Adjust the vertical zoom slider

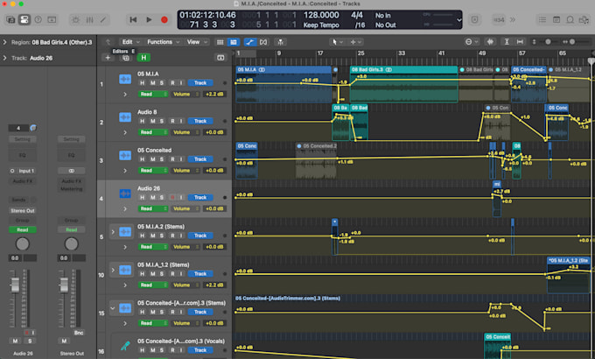pos(548,42)
